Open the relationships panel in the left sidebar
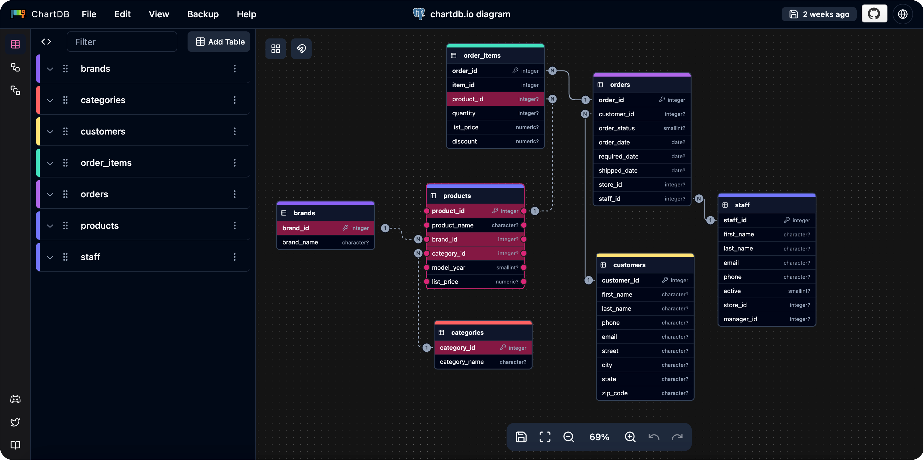The width and height of the screenshot is (924, 460). tap(15, 67)
